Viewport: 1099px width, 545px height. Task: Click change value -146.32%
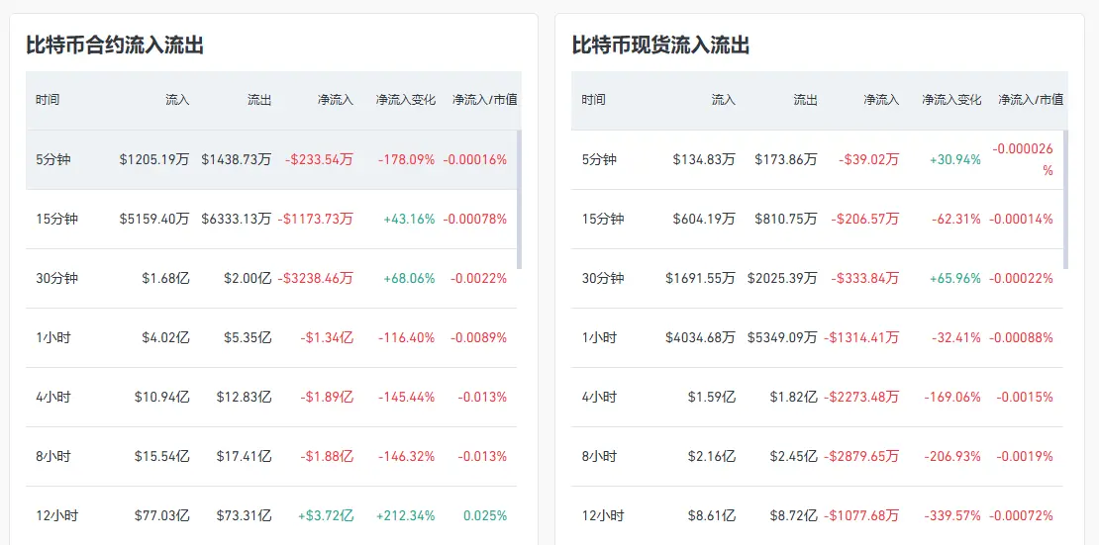coord(407,457)
